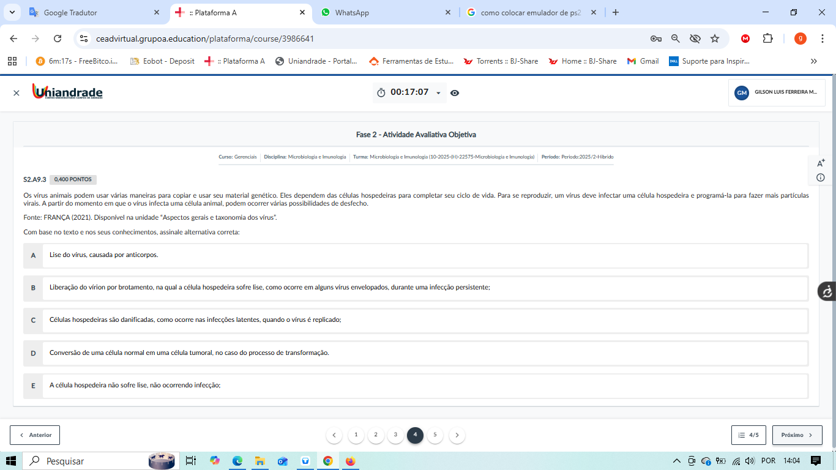The width and height of the screenshot is (836, 470).
Task: Close the exam with X icon
Action: [x=17, y=93]
